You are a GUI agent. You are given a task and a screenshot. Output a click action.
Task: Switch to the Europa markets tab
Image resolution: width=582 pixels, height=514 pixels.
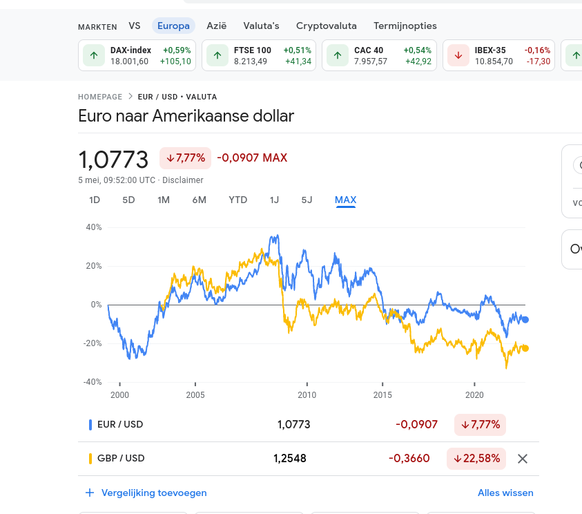pyautogui.click(x=173, y=26)
